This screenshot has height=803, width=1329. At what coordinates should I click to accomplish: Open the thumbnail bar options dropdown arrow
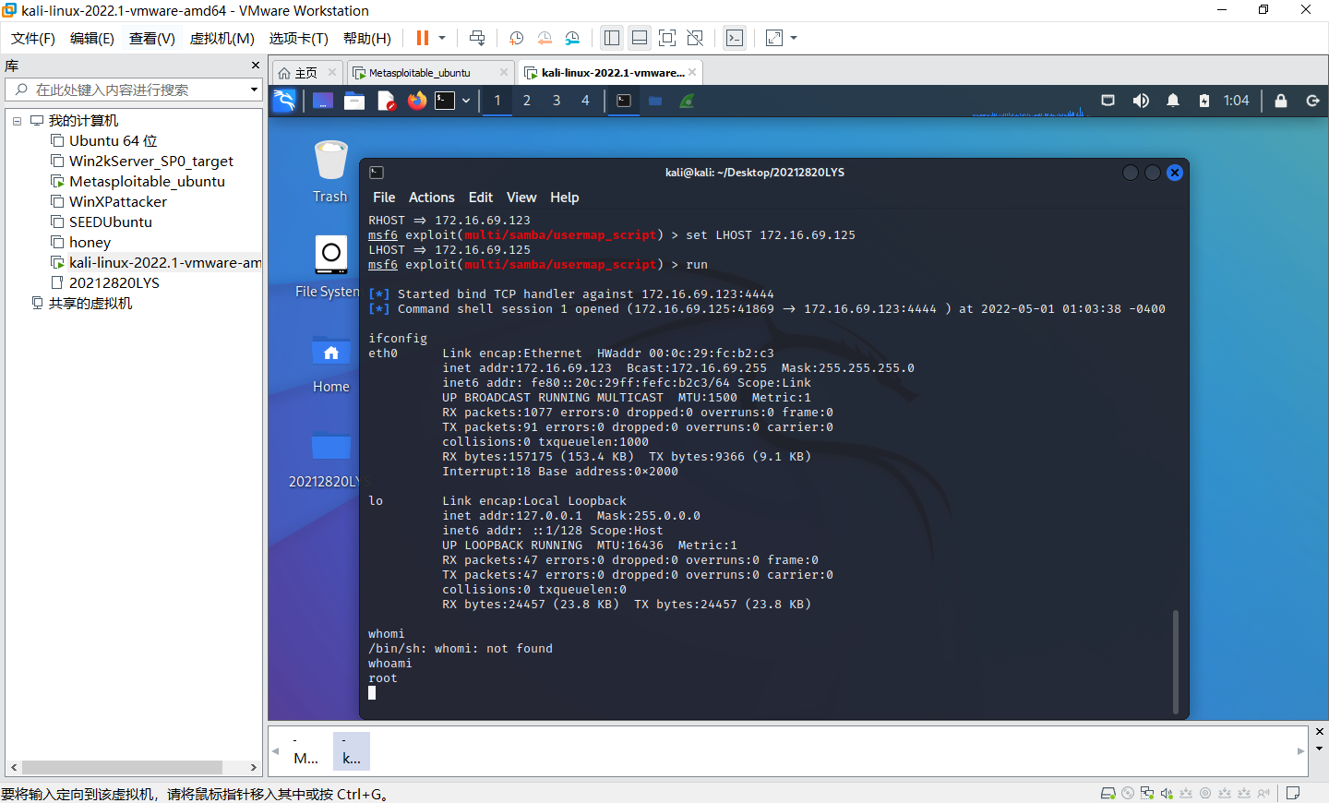[x=1319, y=749]
